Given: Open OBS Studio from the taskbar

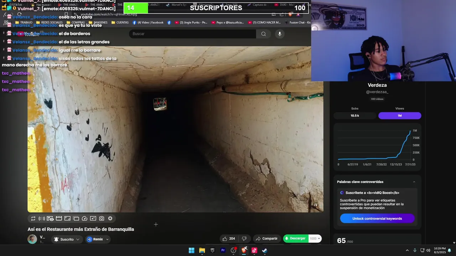Looking at the screenshot, I should (233, 250).
